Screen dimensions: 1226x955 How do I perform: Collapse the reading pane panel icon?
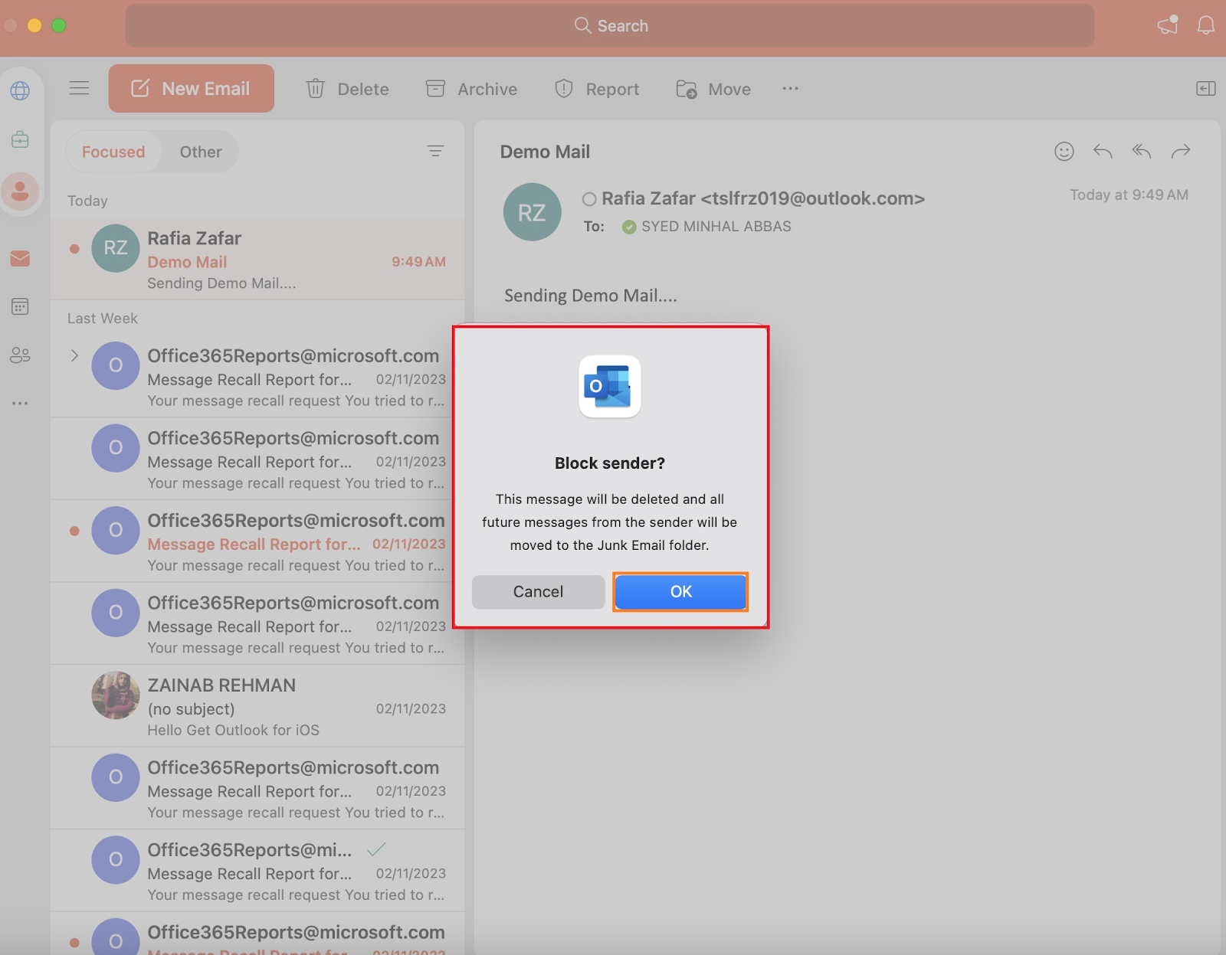[x=1206, y=89]
